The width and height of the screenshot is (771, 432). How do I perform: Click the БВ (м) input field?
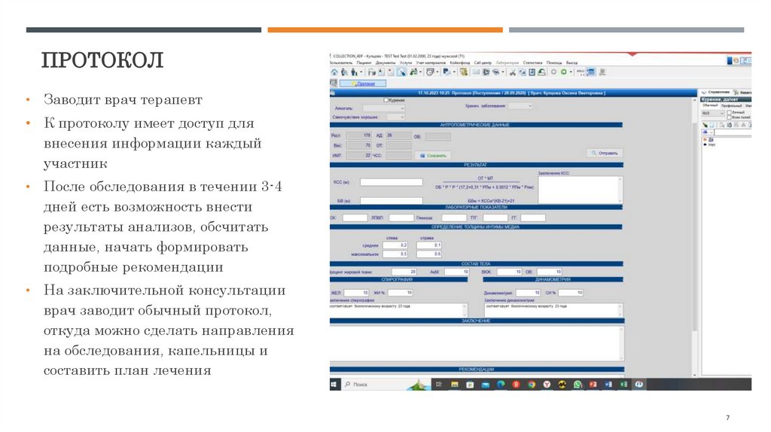(x=391, y=200)
